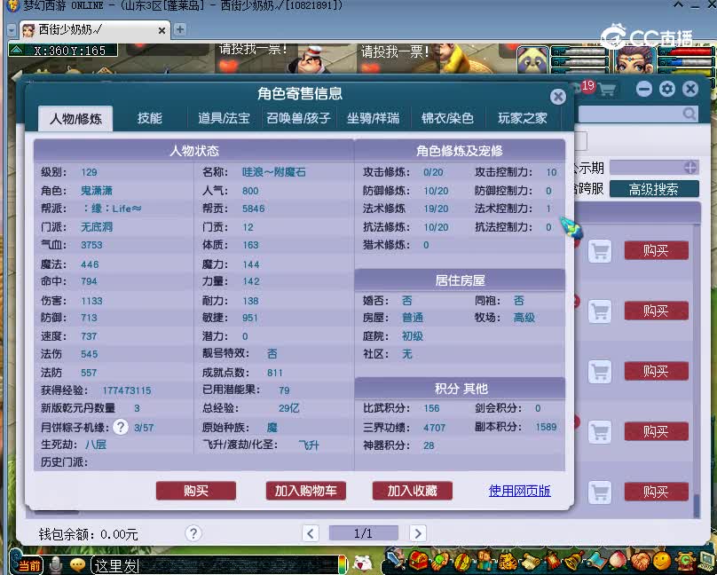The height and width of the screenshot is (575, 717).
Task: Click the computer monitor icon at toolbar end
Action: pyautogui.click(x=706, y=562)
